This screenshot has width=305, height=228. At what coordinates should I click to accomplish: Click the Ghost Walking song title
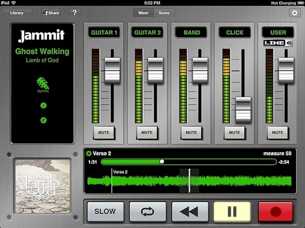(x=42, y=51)
